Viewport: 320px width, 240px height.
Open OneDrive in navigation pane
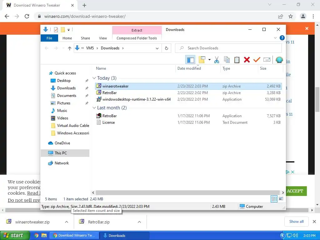(62, 143)
